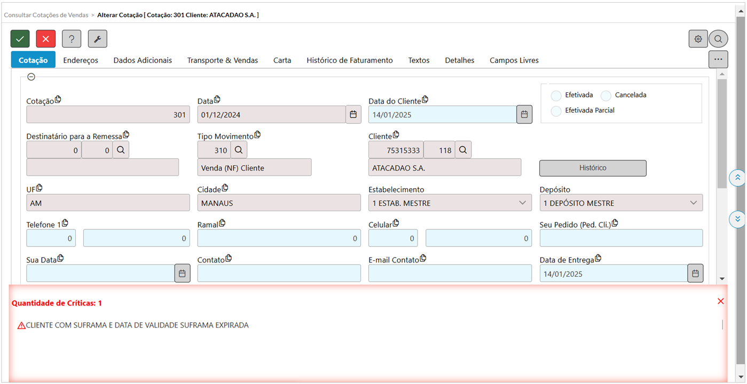The image size is (747, 384).
Task: Open calendar picker for Data do Cliente
Action: click(x=524, y=115)
